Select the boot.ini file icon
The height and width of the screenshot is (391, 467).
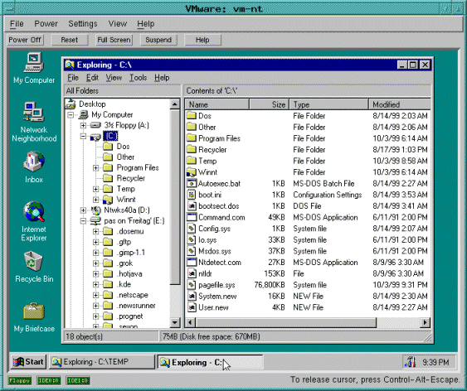192,195
